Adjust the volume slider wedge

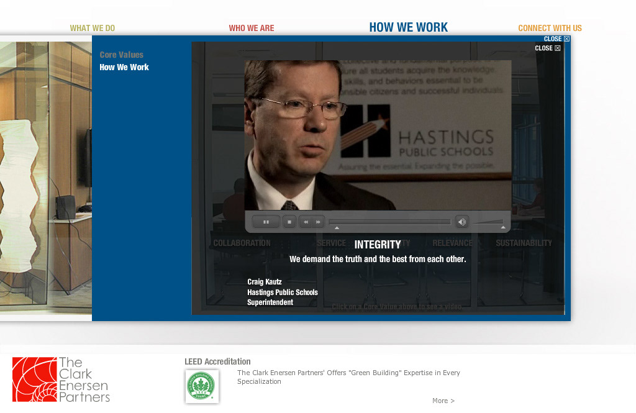(488, 222)
